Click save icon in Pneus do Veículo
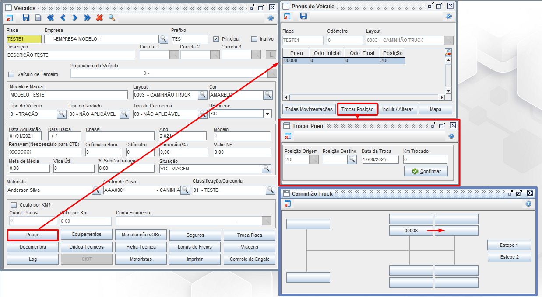This screenshot has width=542, height=297. coord(303,16)
